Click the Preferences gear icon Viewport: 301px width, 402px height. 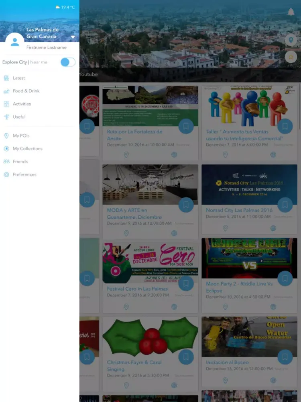click(6, 174)
